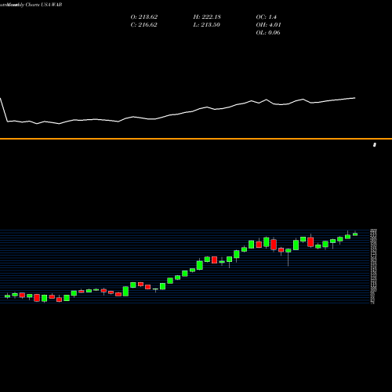
Task: Click the OL: 0.06 reading
Action: coord(268,33)
